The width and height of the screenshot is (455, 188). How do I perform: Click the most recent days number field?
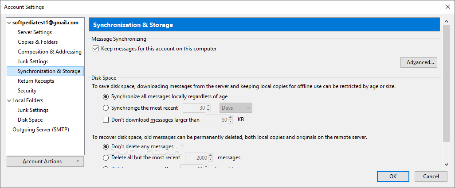[194, 108]
